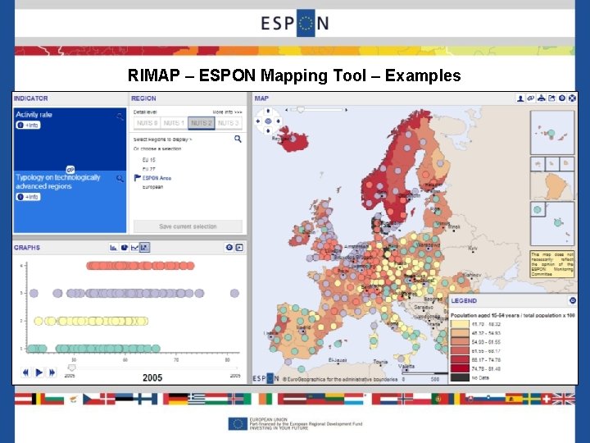Open the Graphs panel settings gear
This screenshot has height=443, width=590.
pos(229,248)
